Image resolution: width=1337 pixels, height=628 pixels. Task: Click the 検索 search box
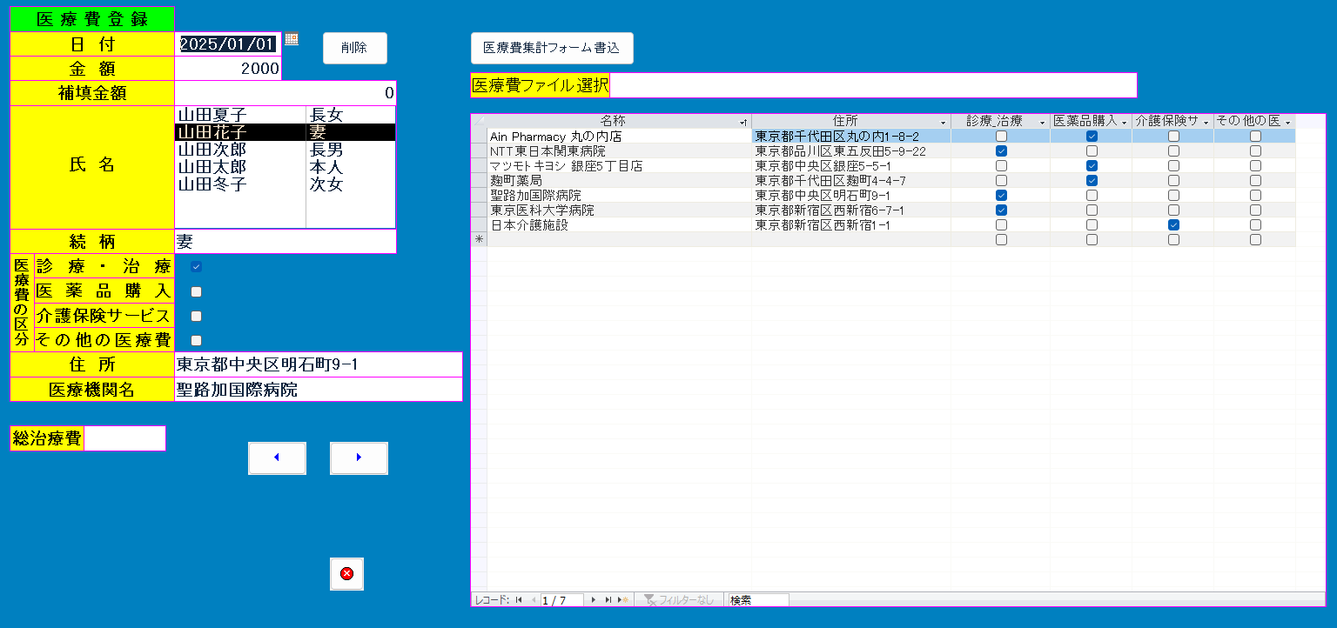[757, 600]
